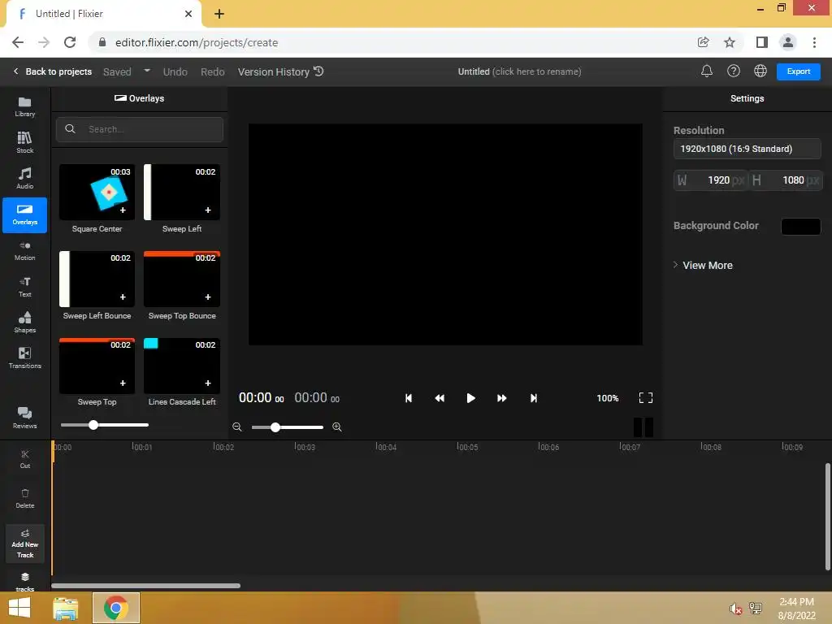Open the Windows Start menu

coord(19,608)
